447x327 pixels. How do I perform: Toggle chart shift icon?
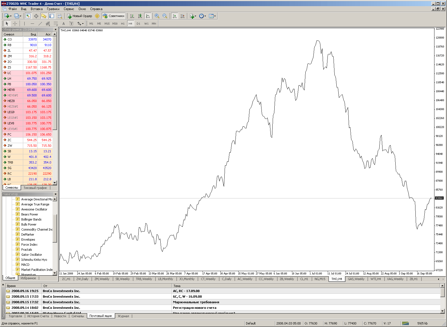tap(182, 16)
